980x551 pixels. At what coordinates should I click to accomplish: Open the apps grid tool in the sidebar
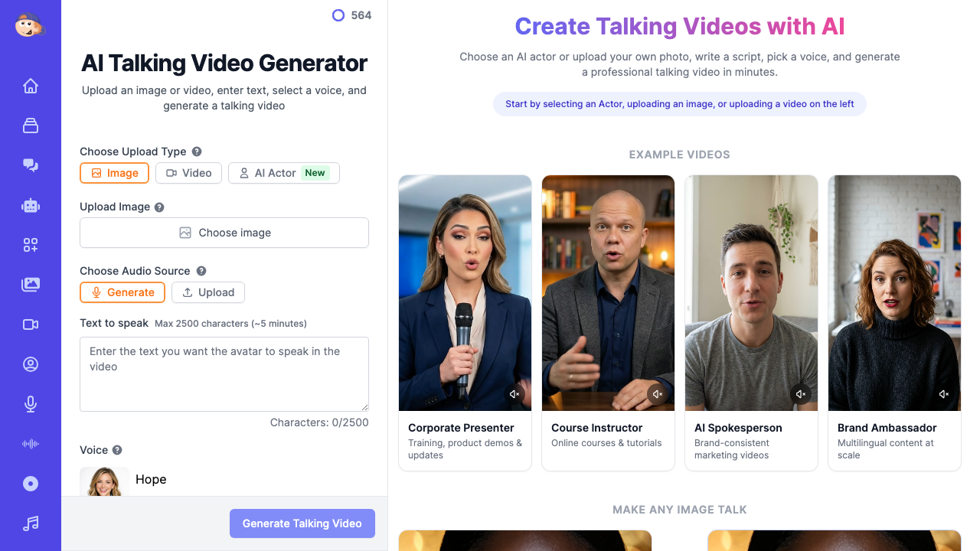pyautogui.click(x=31, y=245)
